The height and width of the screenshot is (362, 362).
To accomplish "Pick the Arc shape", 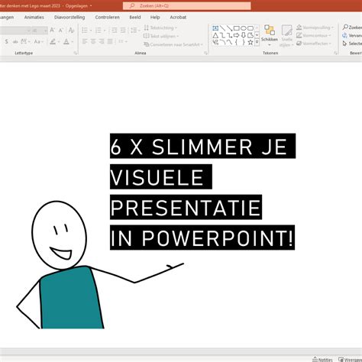I will coord(222,42).
